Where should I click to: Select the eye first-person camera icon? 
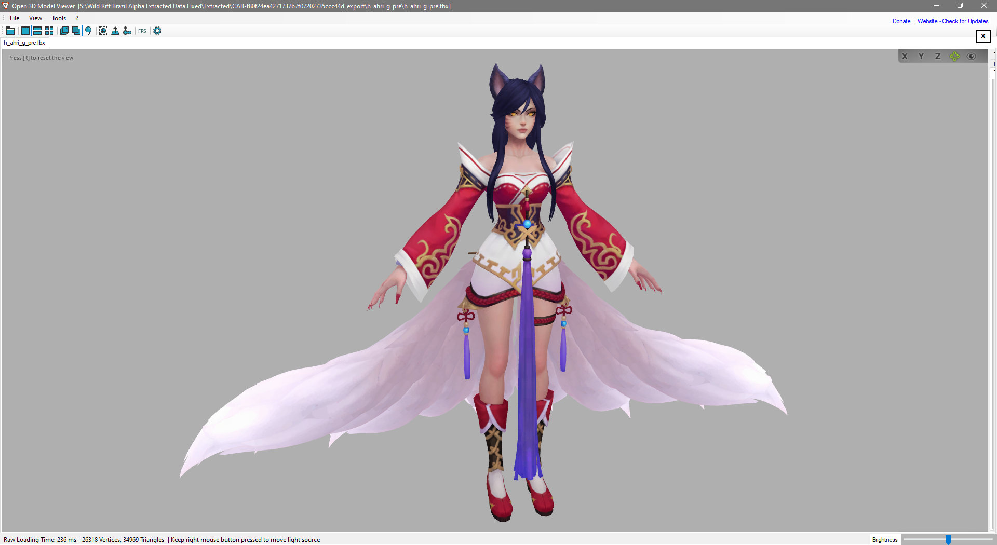coord(971,57)
